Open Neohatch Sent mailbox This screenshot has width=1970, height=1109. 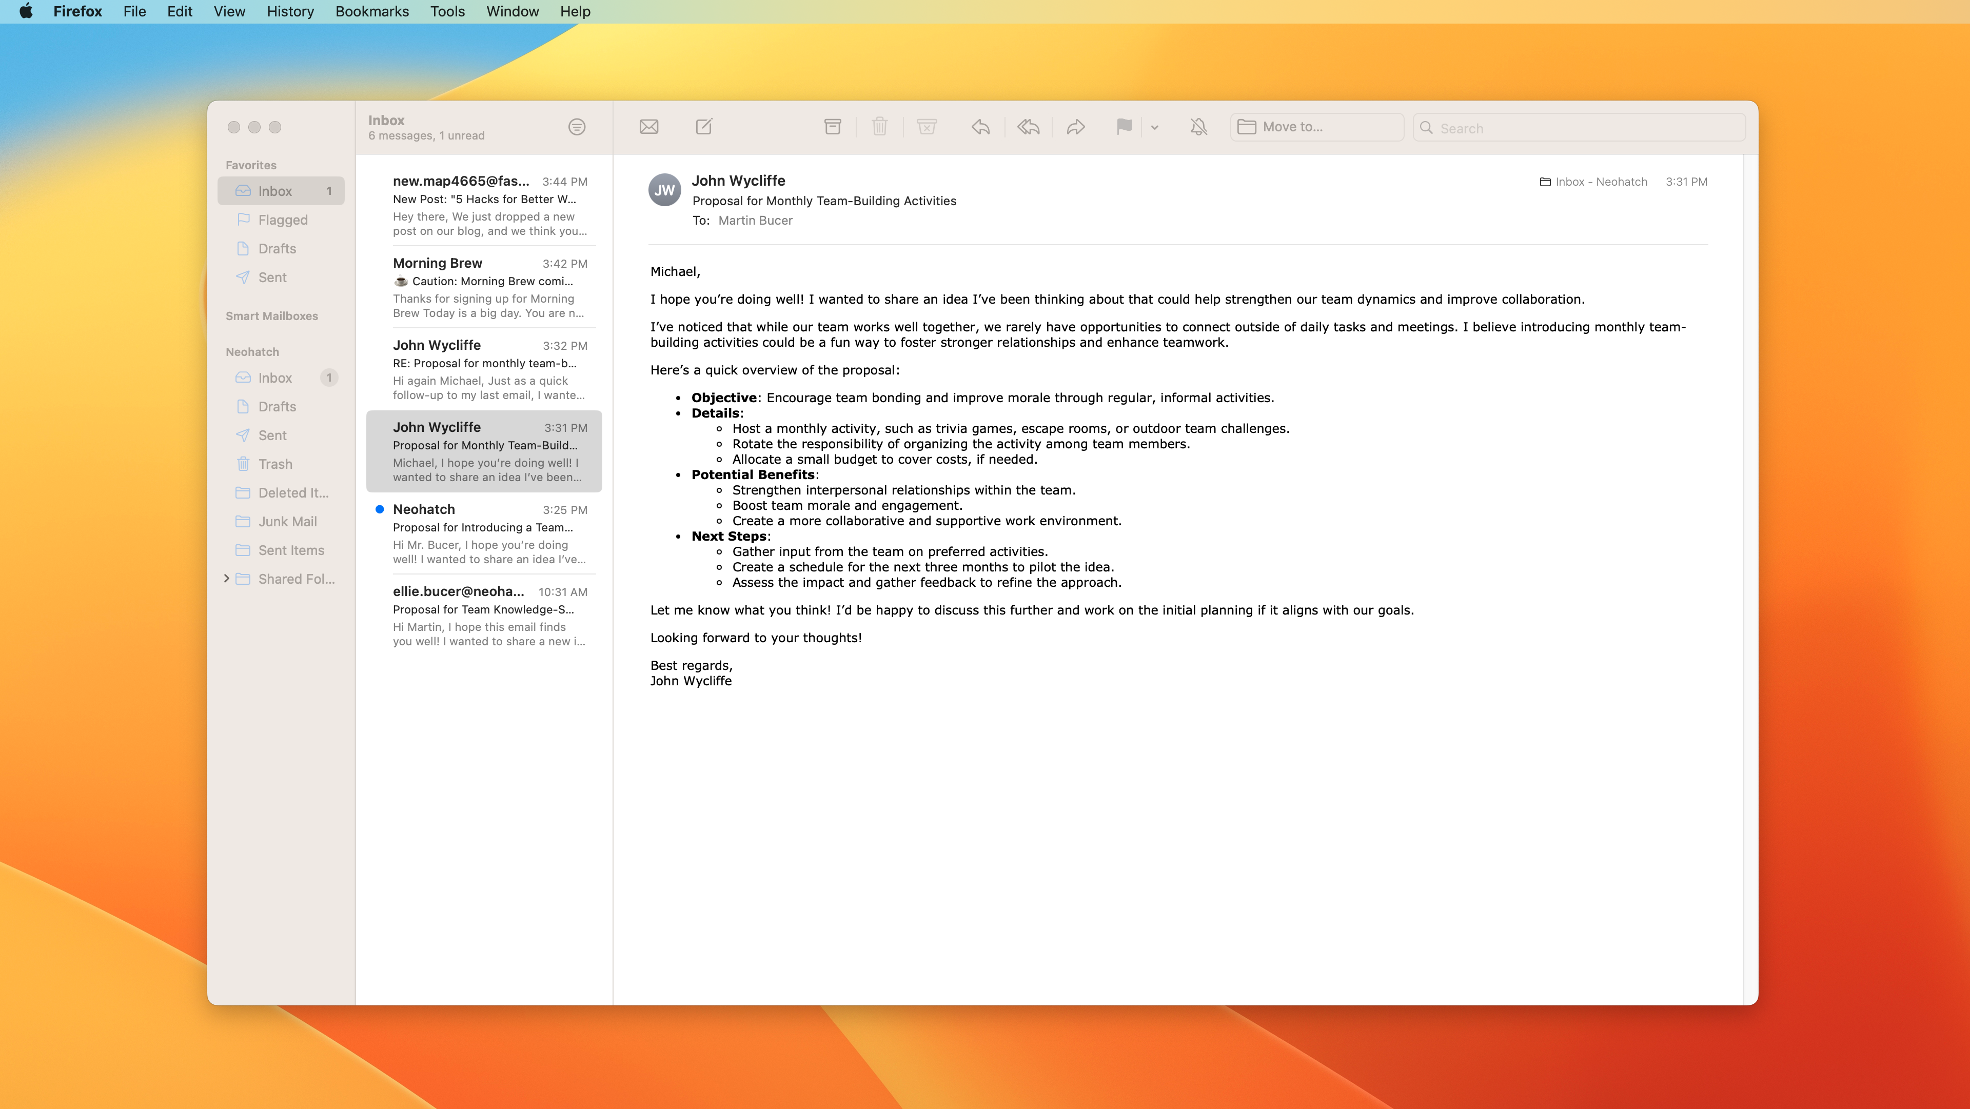pos(281,435)
